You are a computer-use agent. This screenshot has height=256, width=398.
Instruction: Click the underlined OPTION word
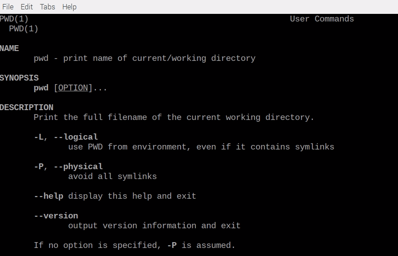pyautogui.click(x=73, y=88)
